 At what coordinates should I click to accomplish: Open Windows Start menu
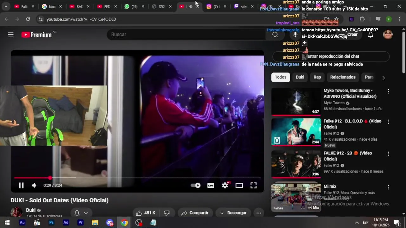click(x=7, y=223)
